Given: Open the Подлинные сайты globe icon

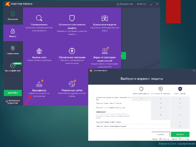Looking at the screenshot, I should (72, 84).
